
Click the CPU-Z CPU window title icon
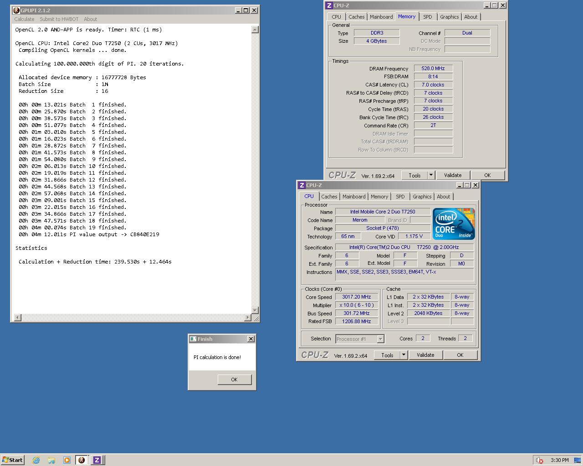point(302,185)
